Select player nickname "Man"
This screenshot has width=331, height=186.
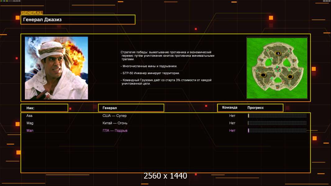pos(30,131)
